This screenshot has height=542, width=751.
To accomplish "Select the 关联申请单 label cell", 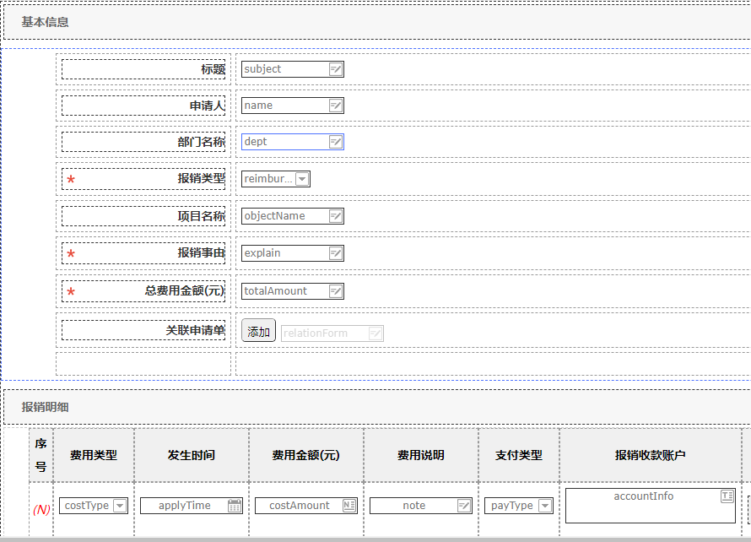I will (x=143, y=330).
